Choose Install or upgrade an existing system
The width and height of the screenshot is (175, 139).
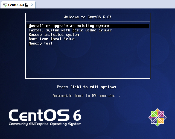(88, 26)
